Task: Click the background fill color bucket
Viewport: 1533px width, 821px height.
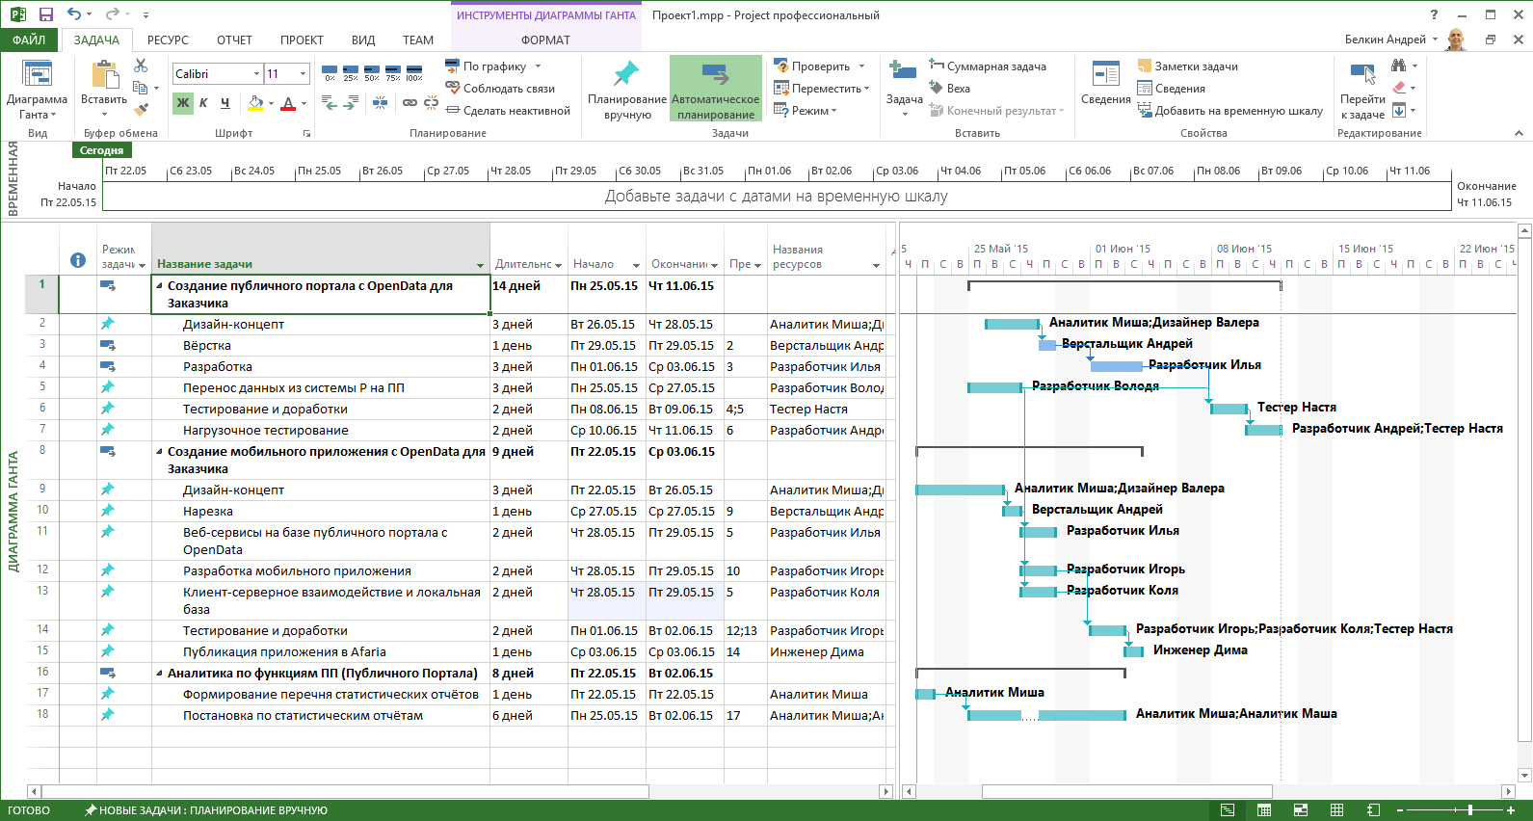Action: click(255, 103)
